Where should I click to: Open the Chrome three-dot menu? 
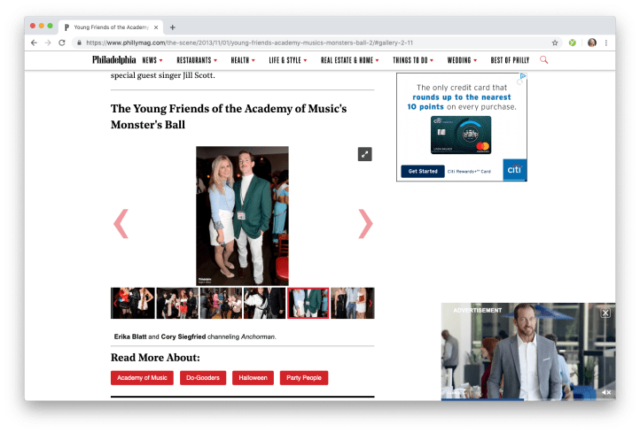[x=606, y=43]
